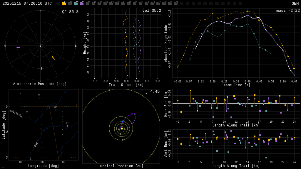The width and height of the screenshot is (301, 169).
Task: Click the gray station 02 indicator box
Action: coord(70,4)
